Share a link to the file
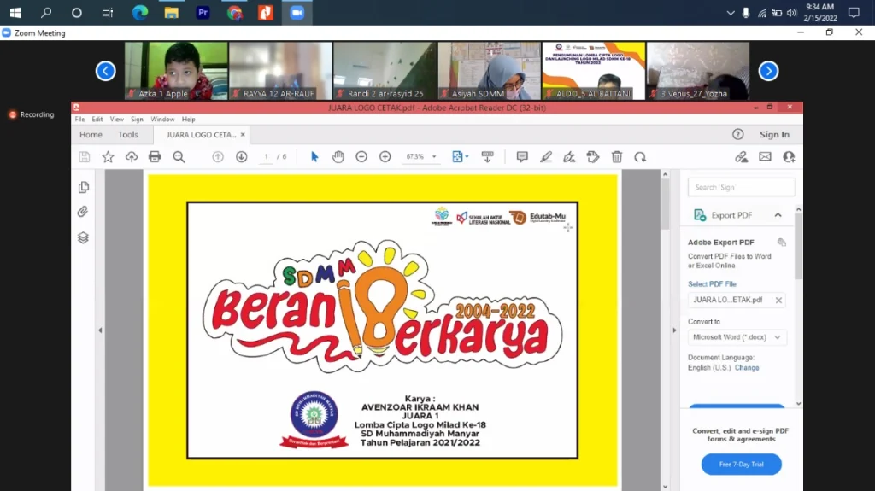Screen dimensions: 875x491 [x=741, y=157]
